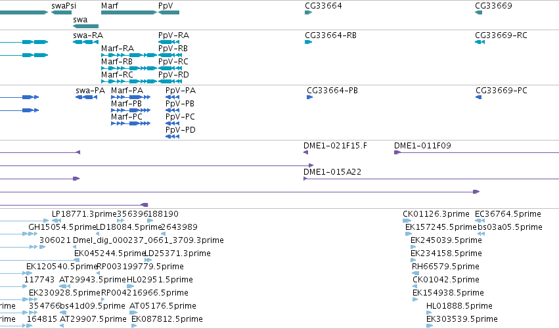The height and width of the screenshot is (329, 559).
Task: Select transcript Marf-RC
Action: [x=129, y=81]
